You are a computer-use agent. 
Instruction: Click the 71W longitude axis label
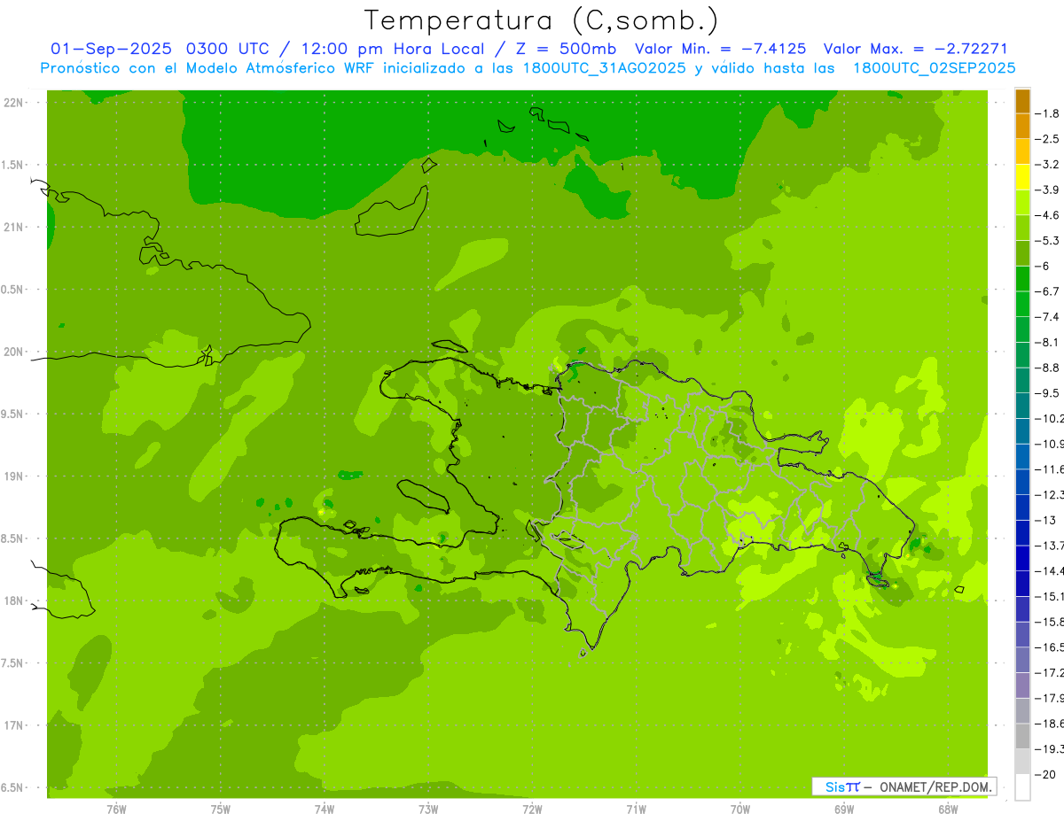(x=636, y=809)
